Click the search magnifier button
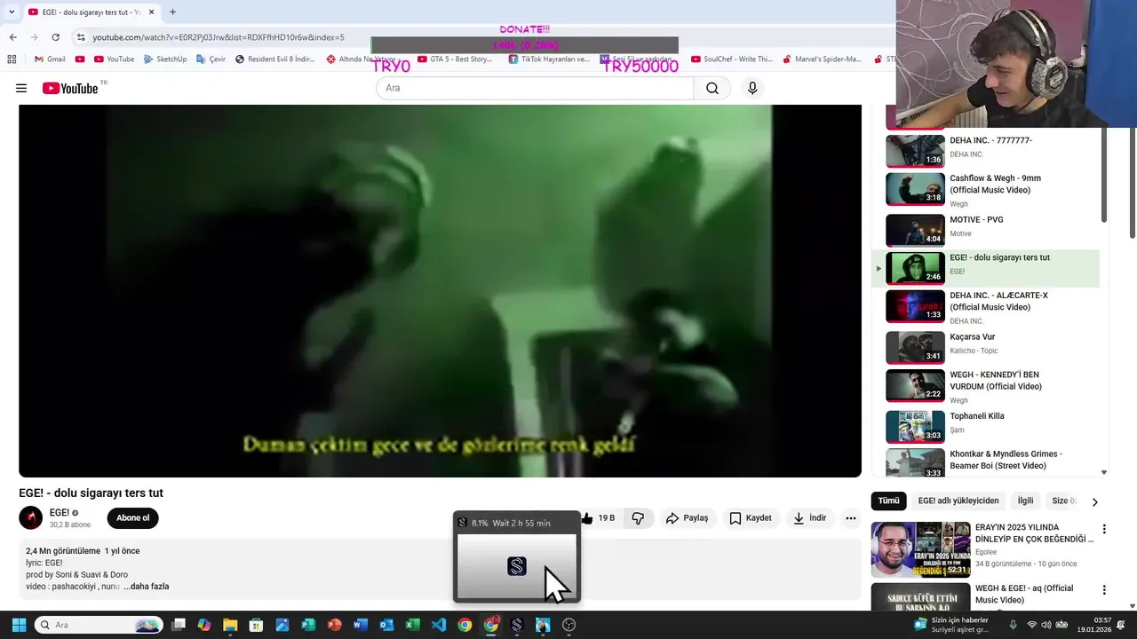1137x639 pixels. (x=712, y=88)
